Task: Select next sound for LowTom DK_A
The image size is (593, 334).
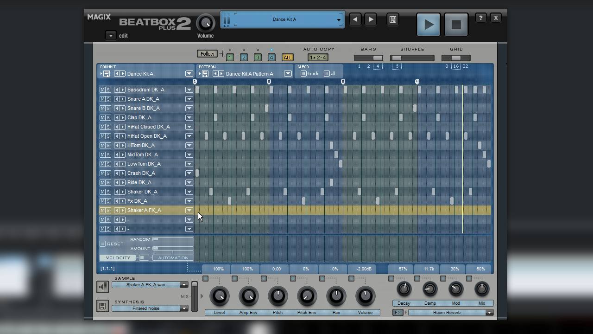Action: click(123, 164)
